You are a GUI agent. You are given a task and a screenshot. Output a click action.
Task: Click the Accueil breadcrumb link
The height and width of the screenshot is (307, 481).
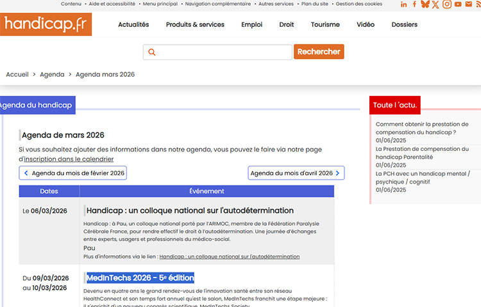pos(17,74)
